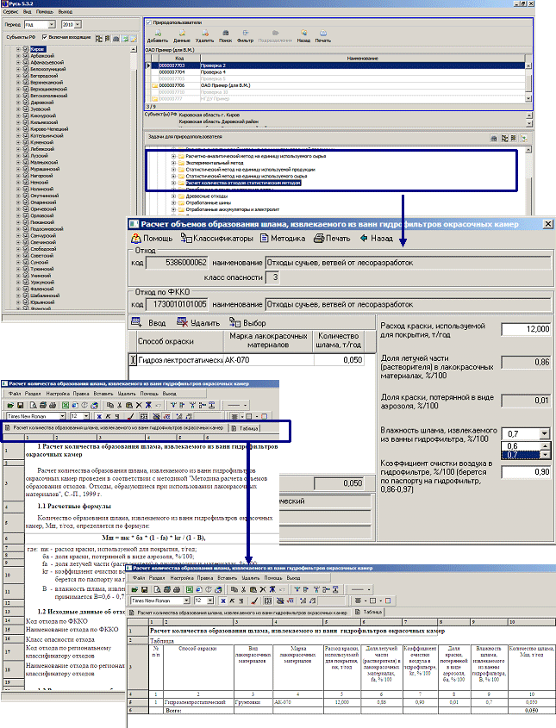
Task: Select Расчет количества отходов статистическим методом
Action: (x=243, y=183)
